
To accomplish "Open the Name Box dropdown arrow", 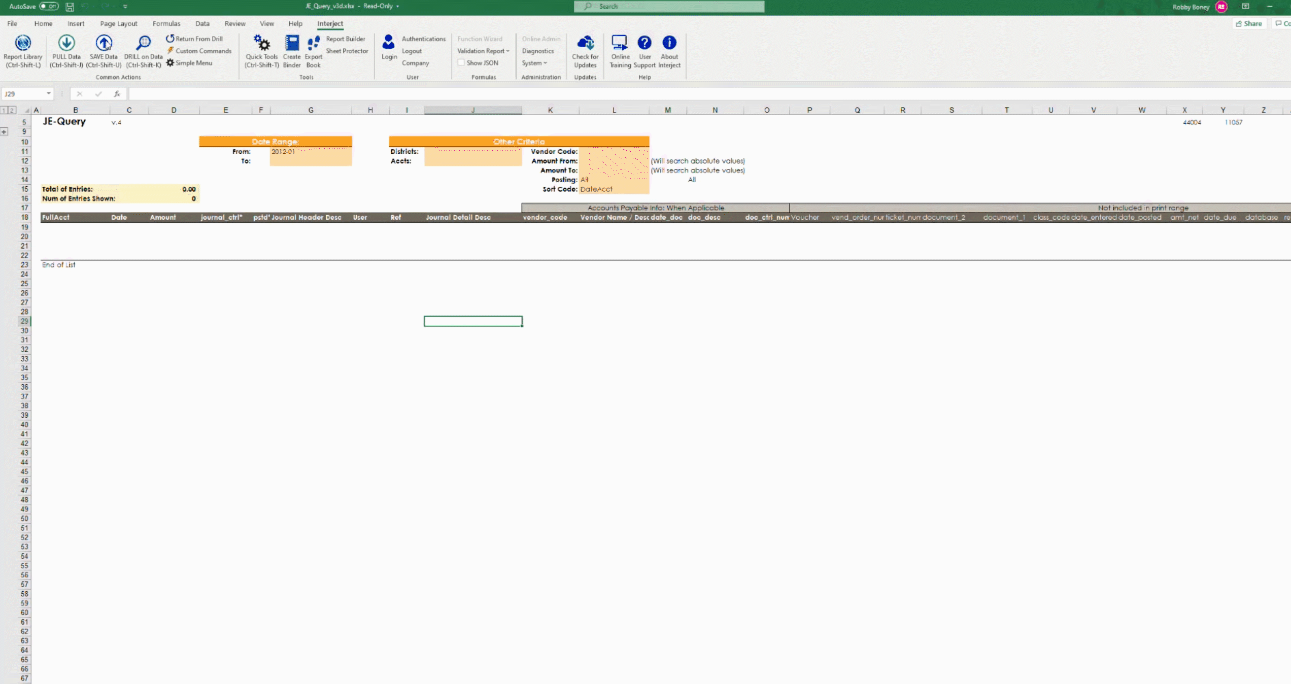I will 49,94.
